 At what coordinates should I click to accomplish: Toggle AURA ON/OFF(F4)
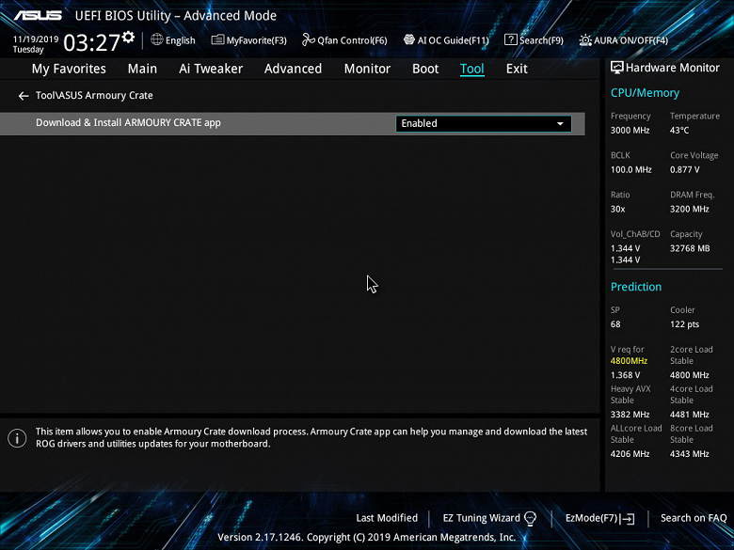point(631,40)
